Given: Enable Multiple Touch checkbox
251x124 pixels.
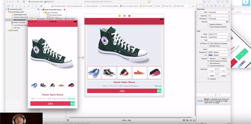Looking at the screenshot, I should tap(208, 46).
